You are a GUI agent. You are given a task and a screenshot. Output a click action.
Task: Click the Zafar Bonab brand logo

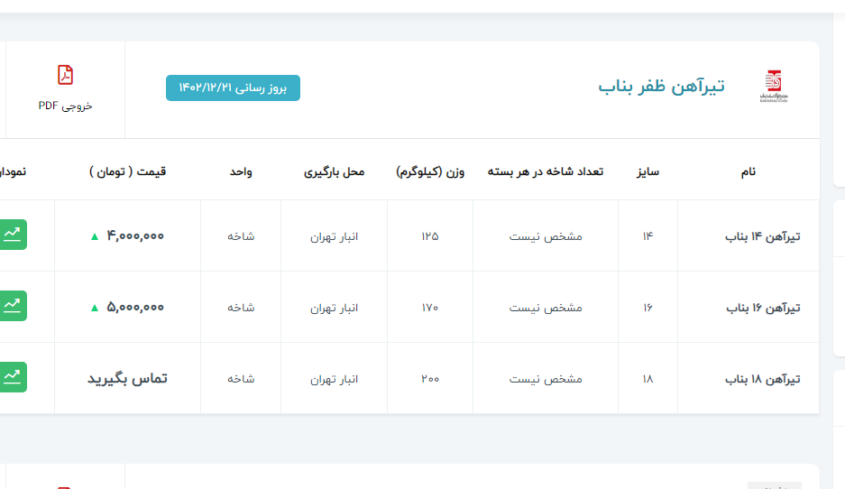(x=773, y=87)
